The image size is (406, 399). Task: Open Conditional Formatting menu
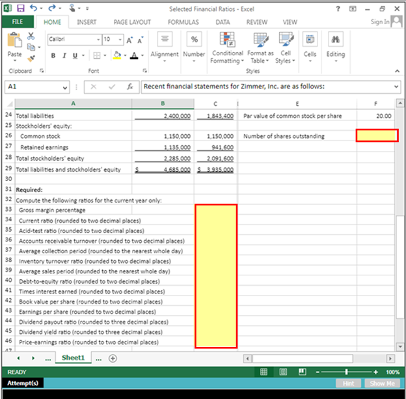pyautogui.click(x=227, y=48)
